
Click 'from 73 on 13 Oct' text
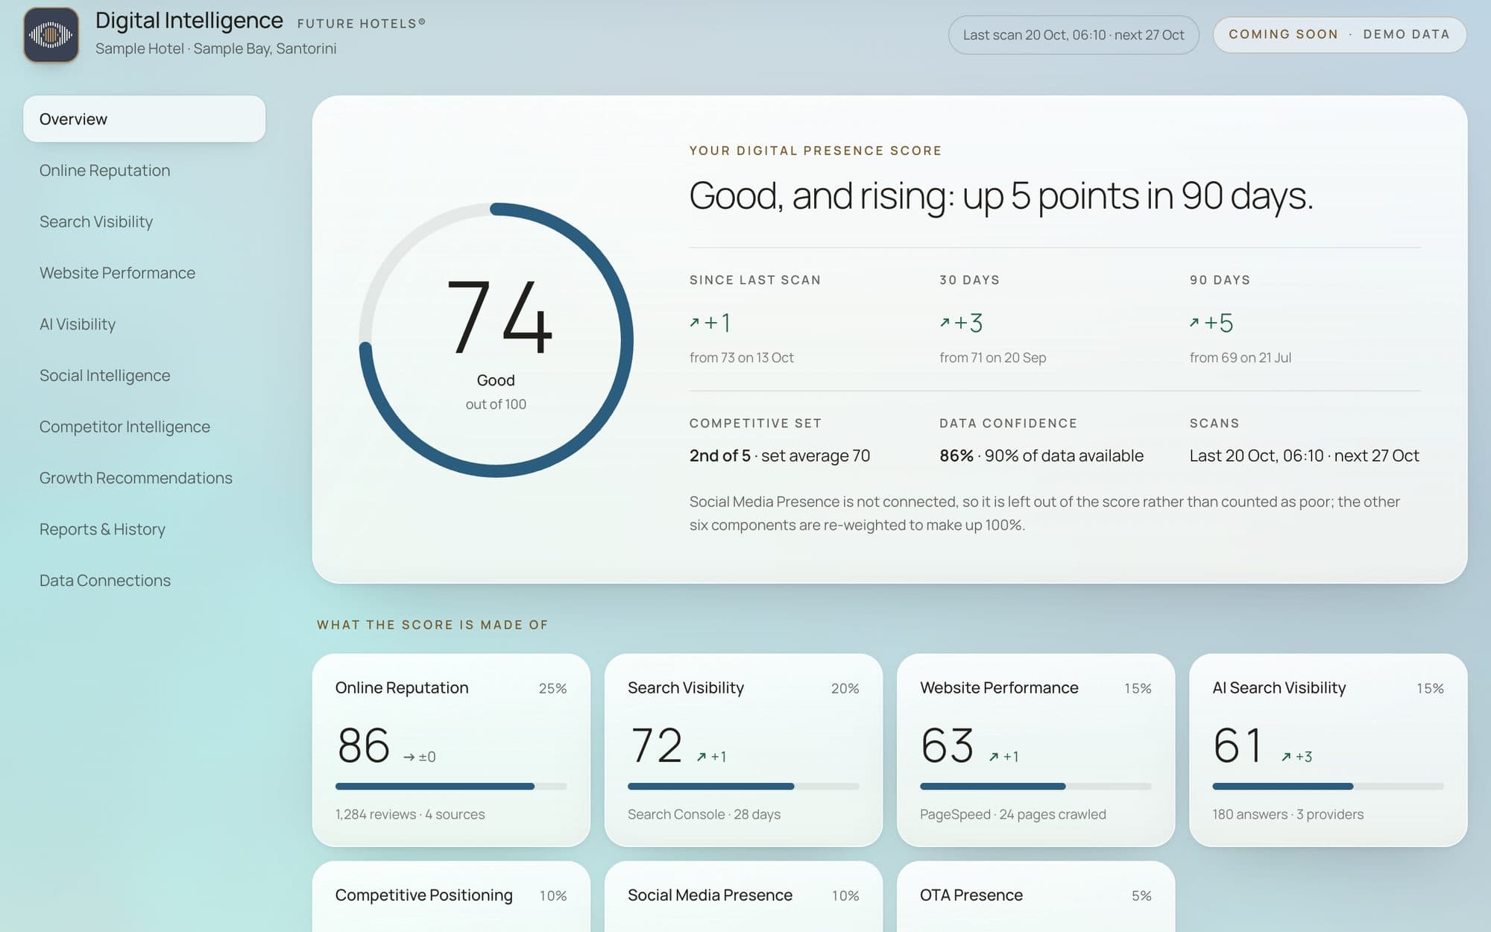click(x=741, y=358)
